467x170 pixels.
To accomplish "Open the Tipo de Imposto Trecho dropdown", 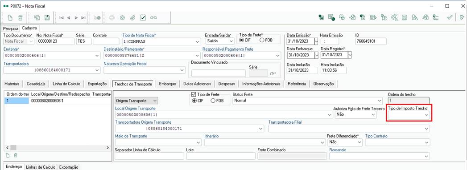I will point(427,115).
